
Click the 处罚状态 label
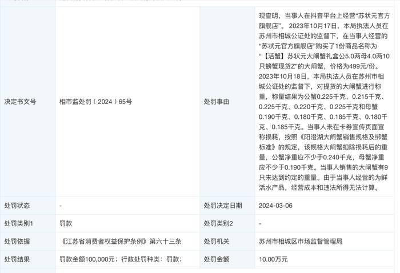point(17,206)
